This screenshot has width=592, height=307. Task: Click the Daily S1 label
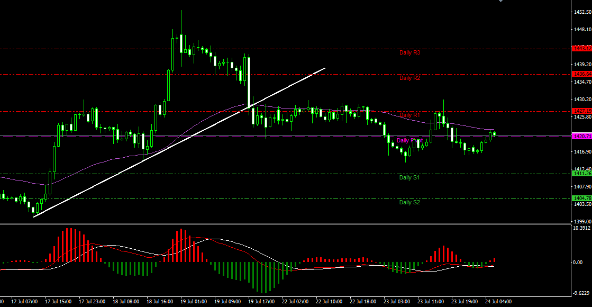click(x=409, y=177)
